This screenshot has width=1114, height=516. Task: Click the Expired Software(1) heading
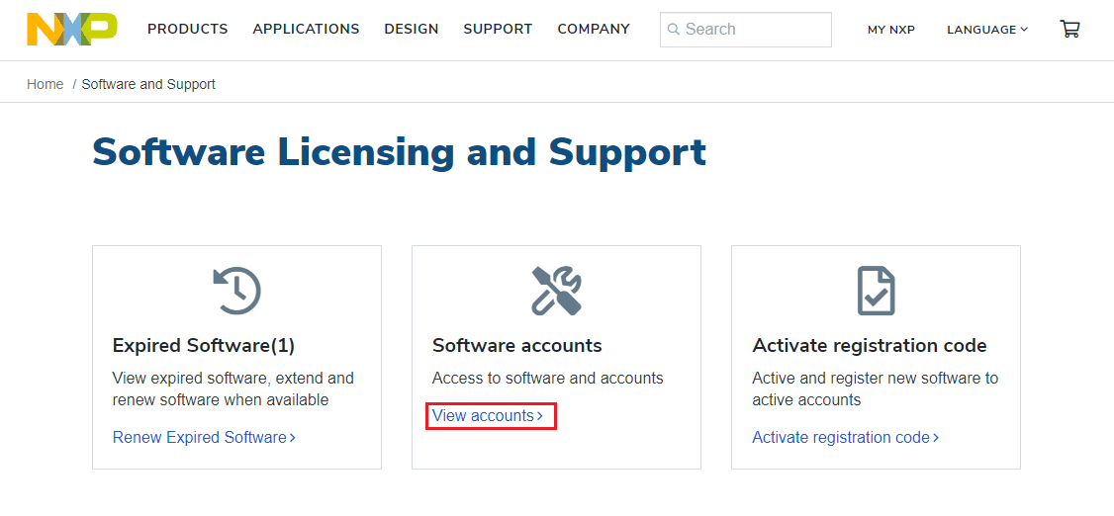pos(204,346)
